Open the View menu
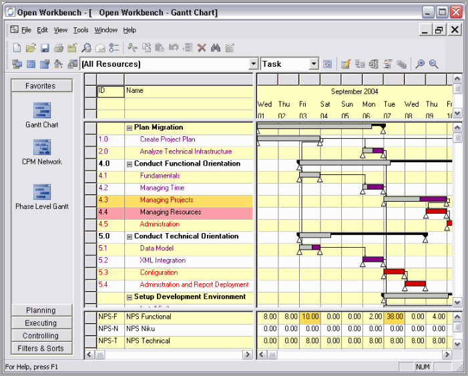This screenshot has height=376, width=468. [61, 30]
